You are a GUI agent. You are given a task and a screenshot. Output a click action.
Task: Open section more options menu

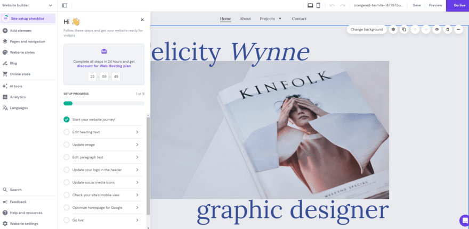point(458,30)
